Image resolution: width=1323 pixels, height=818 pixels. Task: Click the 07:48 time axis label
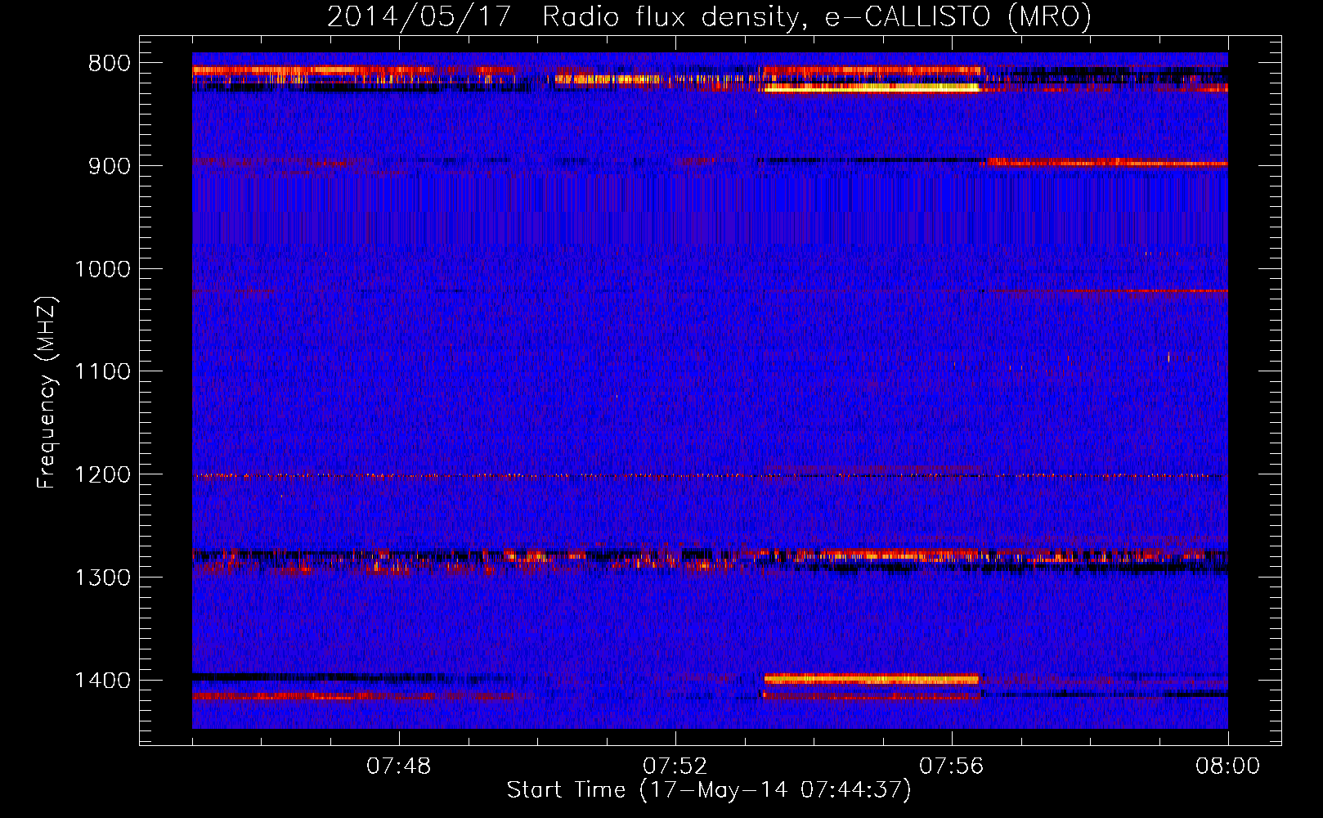[399, 766]
